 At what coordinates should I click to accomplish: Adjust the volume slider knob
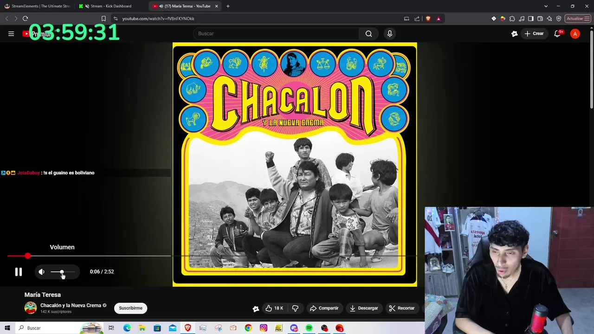tap(61, 272)
